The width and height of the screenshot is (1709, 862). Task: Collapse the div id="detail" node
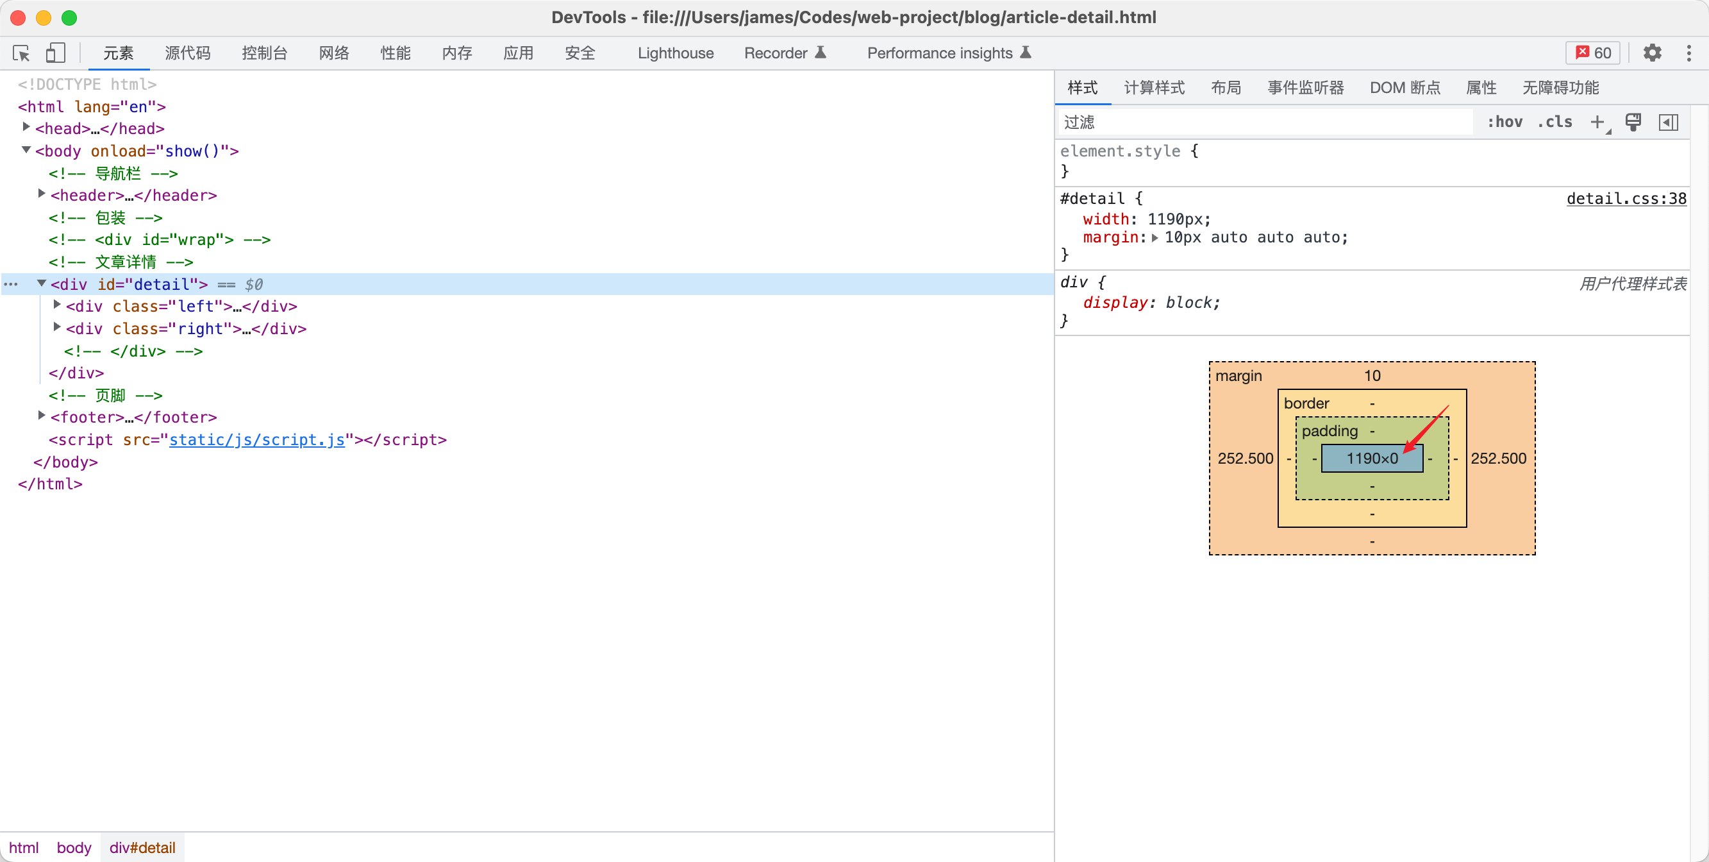pyautogui.click(x=42, y=283)
